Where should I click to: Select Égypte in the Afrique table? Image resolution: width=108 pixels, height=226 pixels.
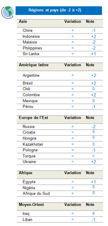click(x=29, y=182)
